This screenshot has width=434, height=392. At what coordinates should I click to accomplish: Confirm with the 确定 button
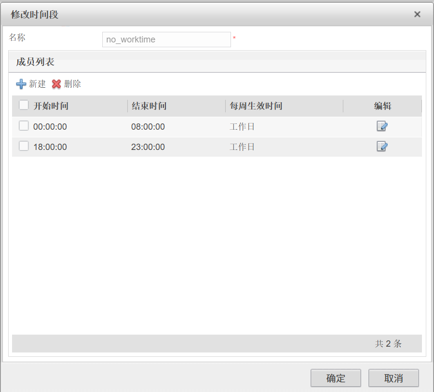[x=336, y=378]
